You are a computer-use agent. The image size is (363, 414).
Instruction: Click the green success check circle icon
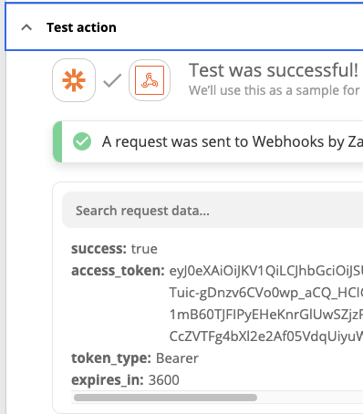point(82,141)
